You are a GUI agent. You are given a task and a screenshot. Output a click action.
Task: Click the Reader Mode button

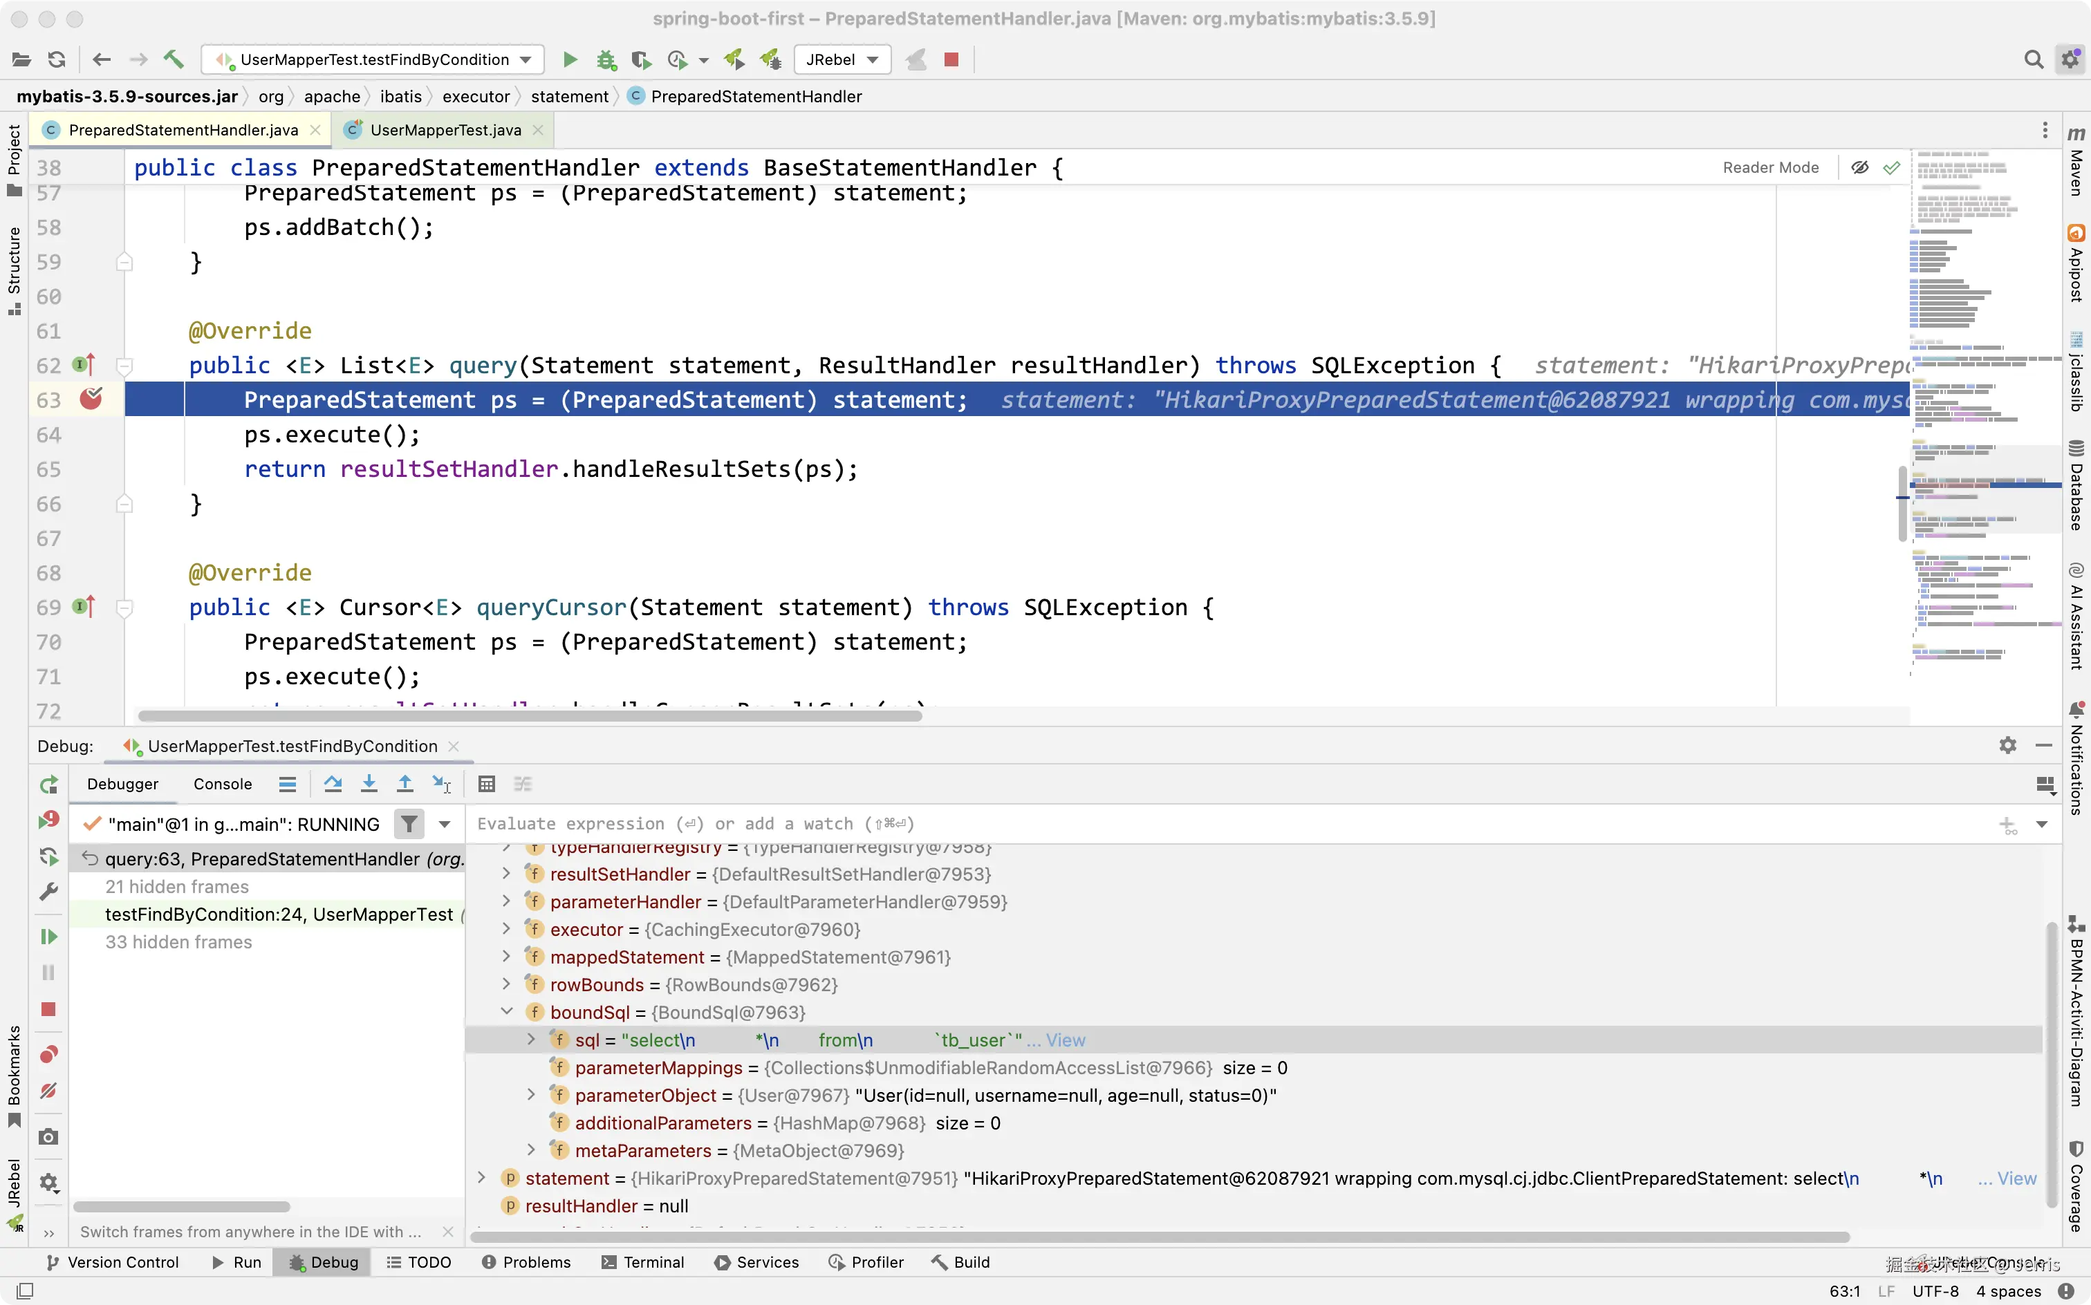click(1770, 167)
